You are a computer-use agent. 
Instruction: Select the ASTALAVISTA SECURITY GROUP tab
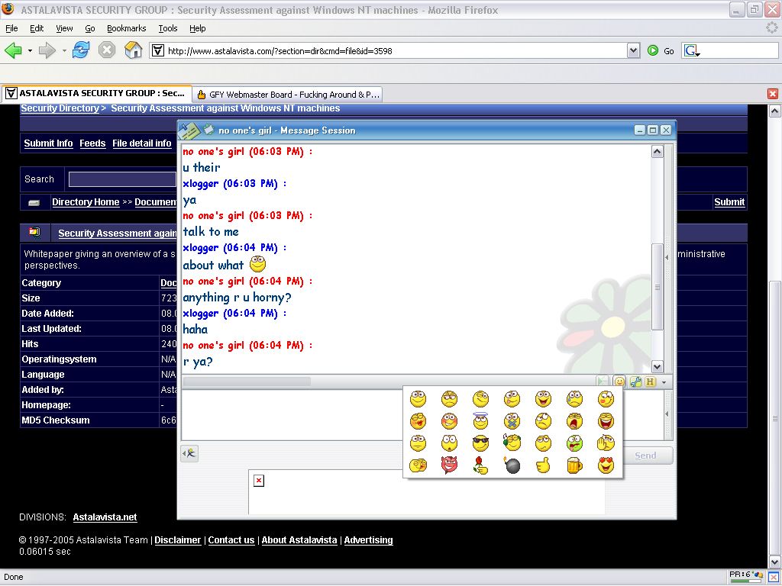pyautogui.click(x=96, y=93)
